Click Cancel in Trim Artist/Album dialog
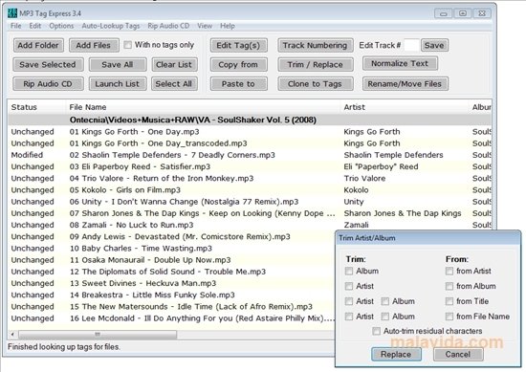The width and height of the screenshot is (526, 372). 458,354
